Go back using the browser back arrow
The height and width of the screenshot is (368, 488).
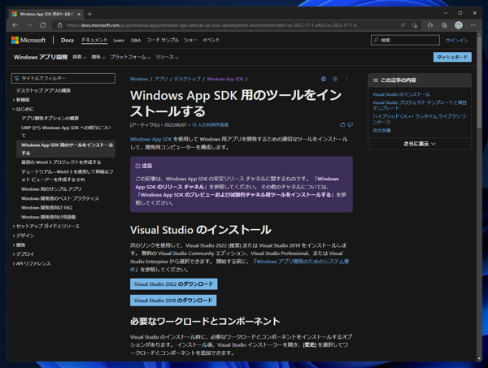(15, 25)
